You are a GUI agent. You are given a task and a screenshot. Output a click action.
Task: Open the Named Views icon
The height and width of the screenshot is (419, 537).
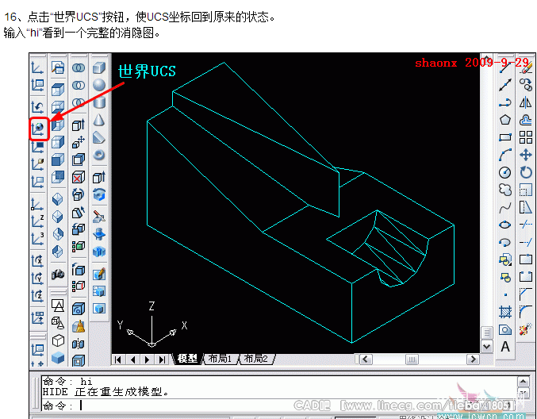pos(58,67)
